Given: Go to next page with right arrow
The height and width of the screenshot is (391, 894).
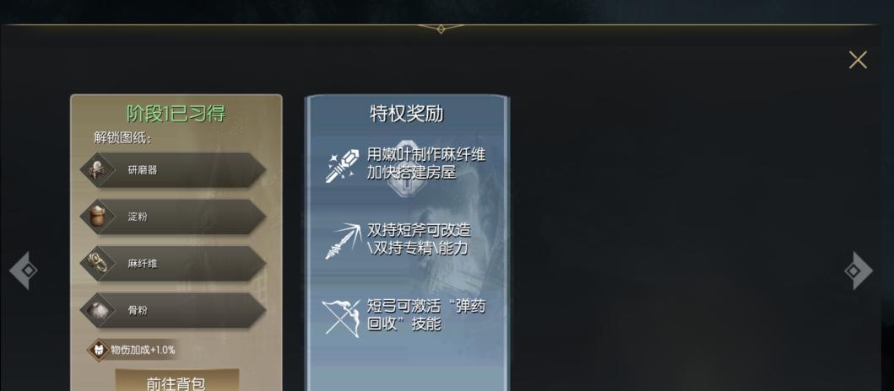Looking at the screenshot, I should point(858,270).
